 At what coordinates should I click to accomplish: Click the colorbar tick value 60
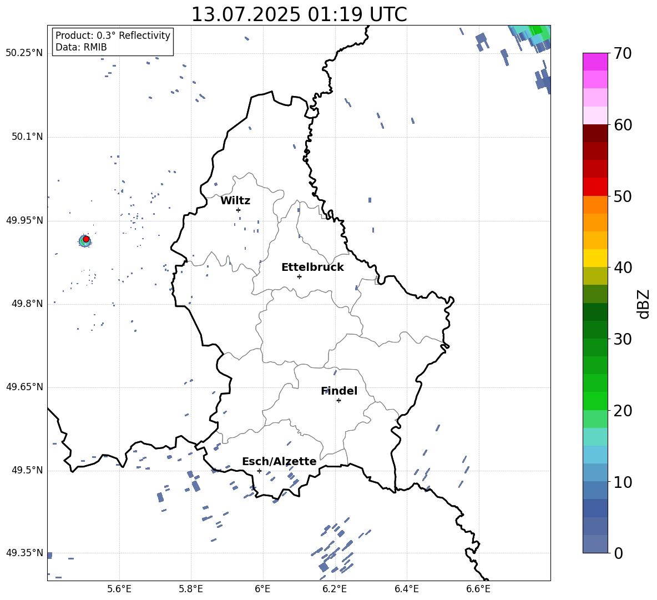tap(623, 125)
